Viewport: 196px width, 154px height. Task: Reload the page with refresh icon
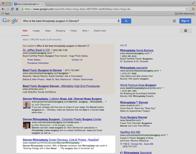(12, 9)
